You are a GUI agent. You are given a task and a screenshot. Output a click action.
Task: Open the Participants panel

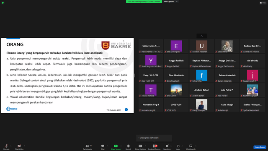88,147
